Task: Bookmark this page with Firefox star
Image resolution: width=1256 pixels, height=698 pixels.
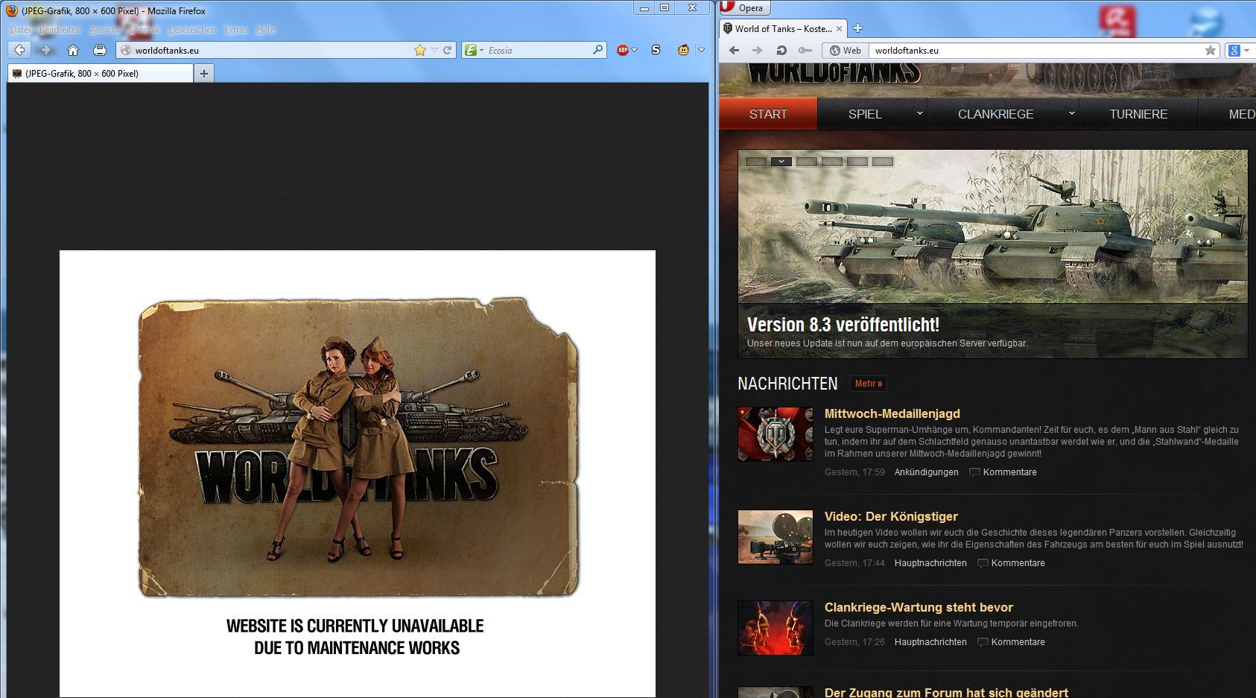Action: tap(419, 50)
